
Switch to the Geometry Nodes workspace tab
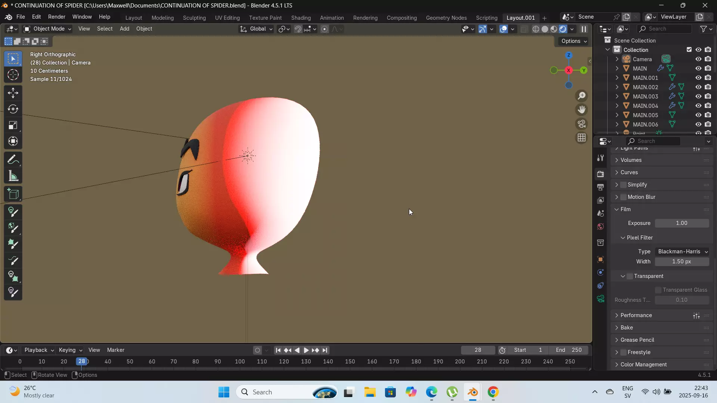[446, 18]
